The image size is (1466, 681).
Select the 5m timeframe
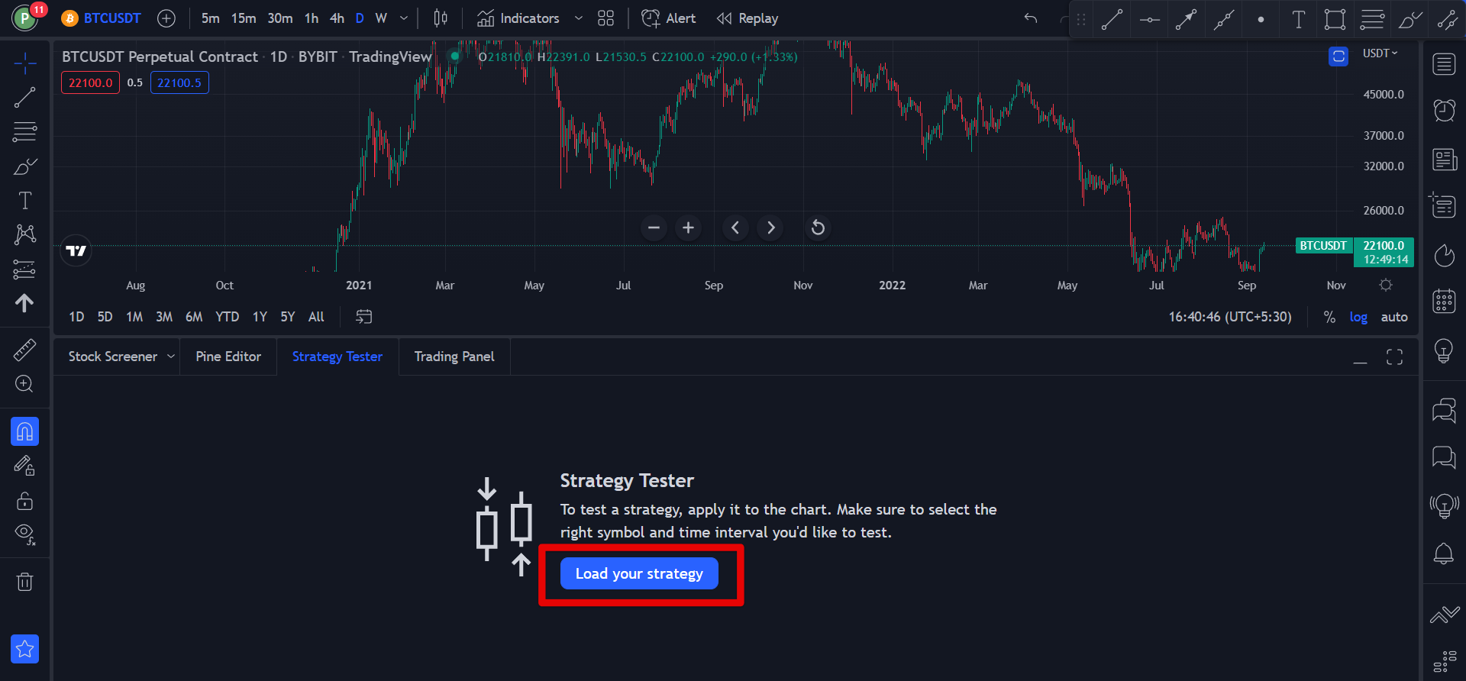point(211,18)
